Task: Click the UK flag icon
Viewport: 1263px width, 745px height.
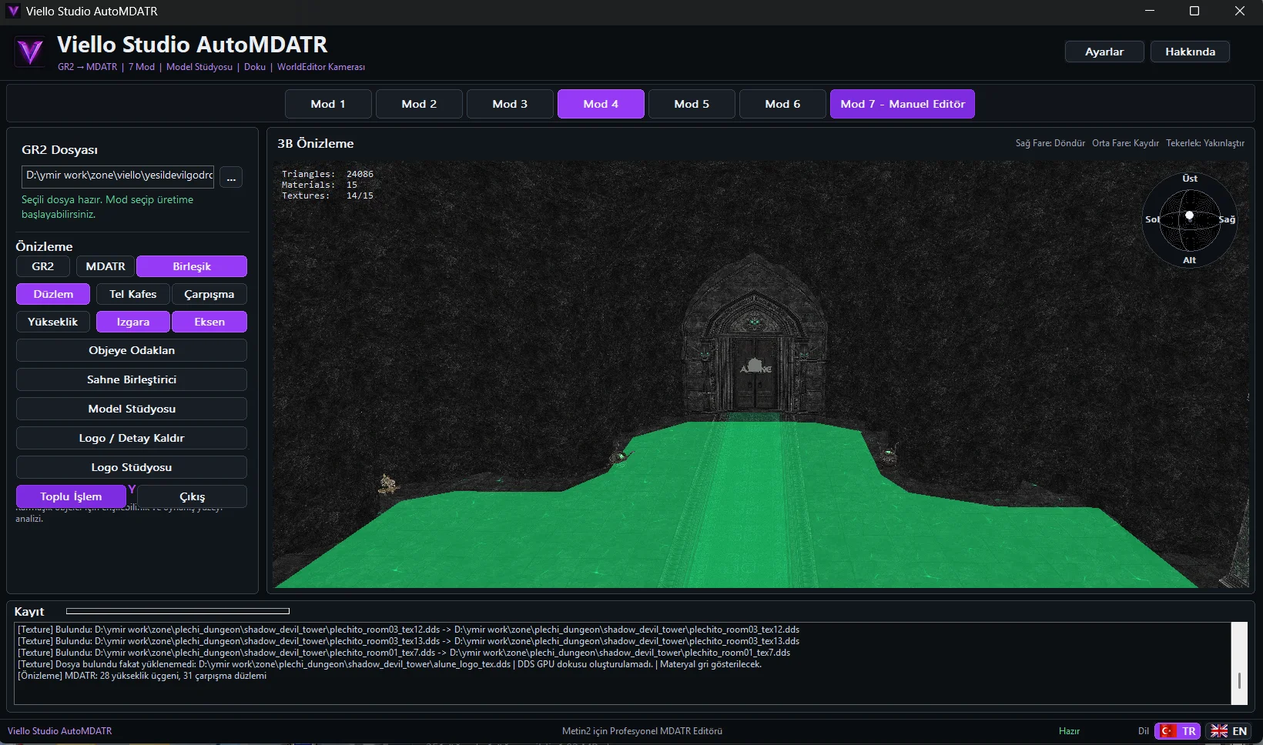Action: click(1219, 731)
